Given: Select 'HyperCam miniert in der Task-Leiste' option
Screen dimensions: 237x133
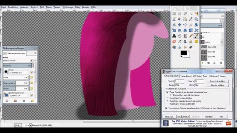Looking at the screenshot, I should pos(167,101).
